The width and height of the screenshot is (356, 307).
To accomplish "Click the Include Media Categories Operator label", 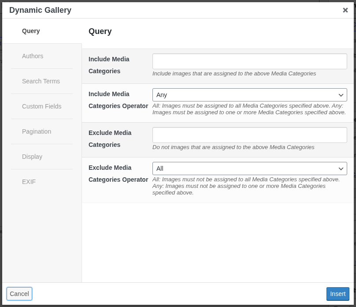I will (118, 100).
